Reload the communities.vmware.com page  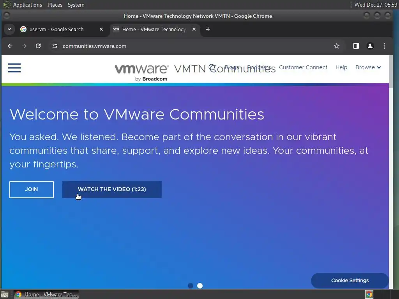pos(38,46)
